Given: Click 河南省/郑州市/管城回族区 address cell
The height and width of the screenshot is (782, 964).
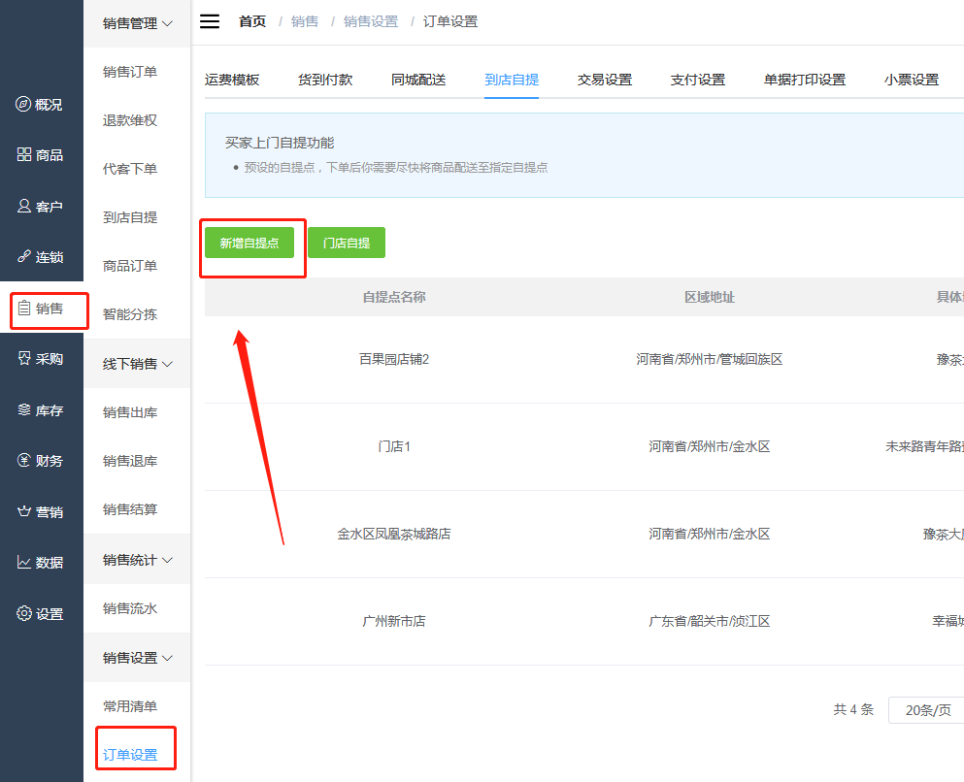Looking at the screenshot, I should (710, 359).
